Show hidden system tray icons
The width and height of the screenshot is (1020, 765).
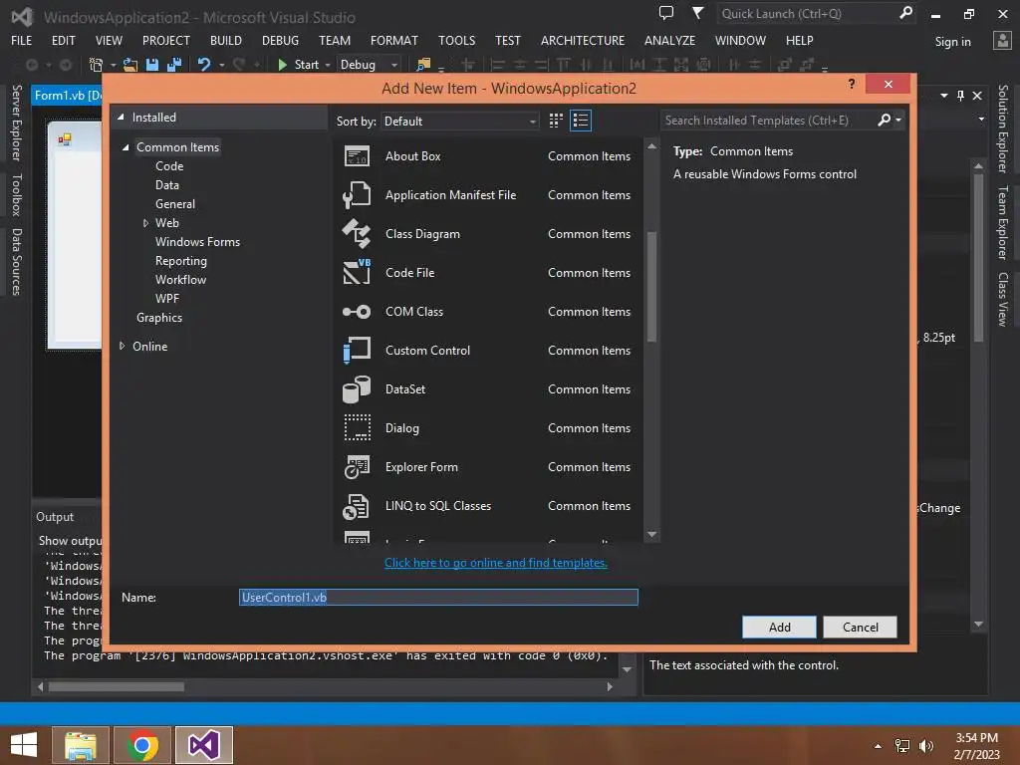pos(879,746)
